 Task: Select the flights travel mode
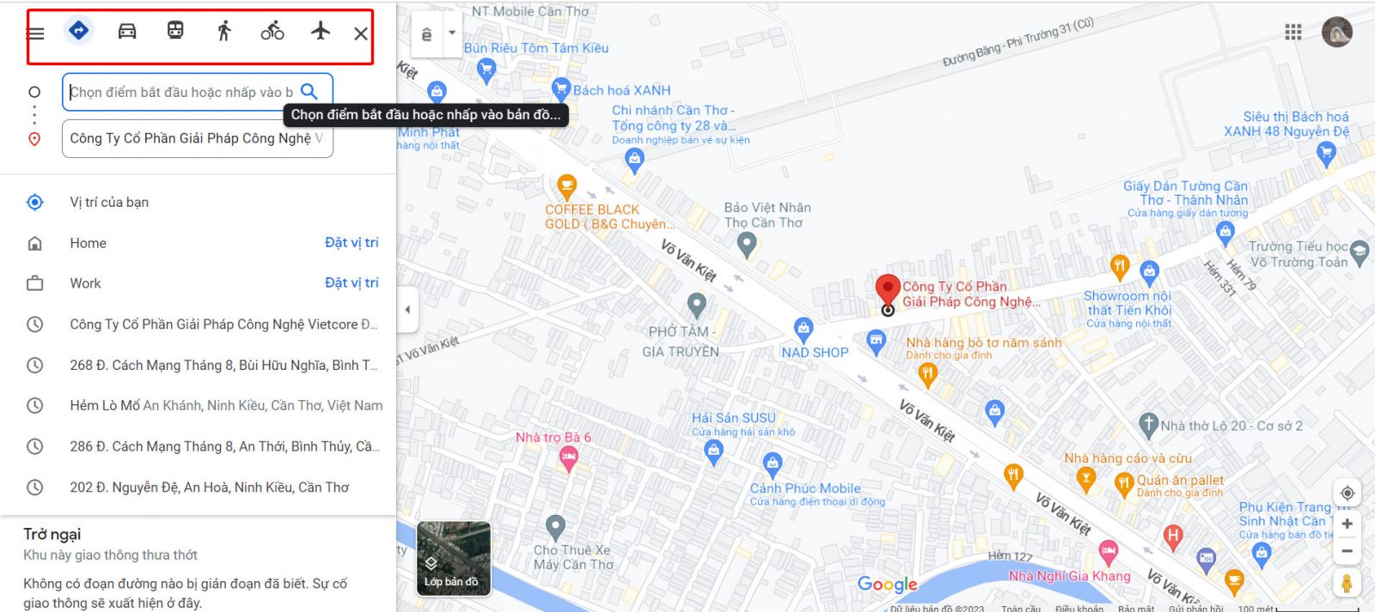(321, 31)
